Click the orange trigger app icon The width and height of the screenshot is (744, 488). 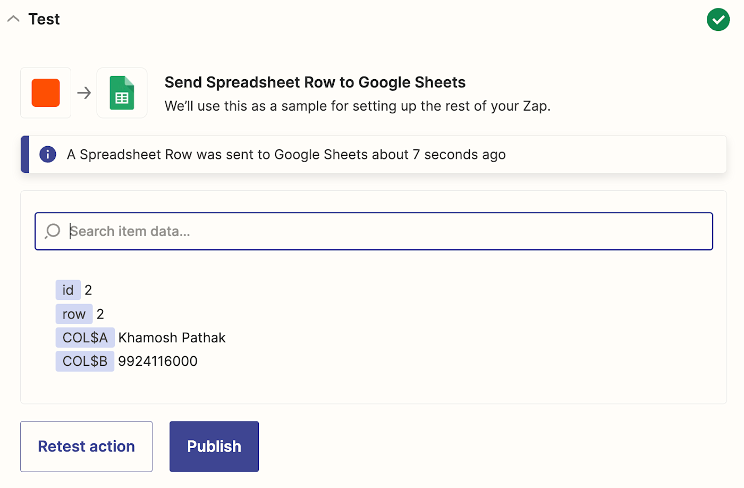point(46,93)
